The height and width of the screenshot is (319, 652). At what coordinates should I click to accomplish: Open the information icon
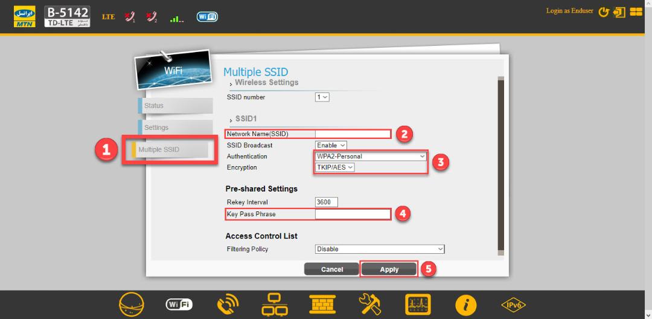(465, 306)
